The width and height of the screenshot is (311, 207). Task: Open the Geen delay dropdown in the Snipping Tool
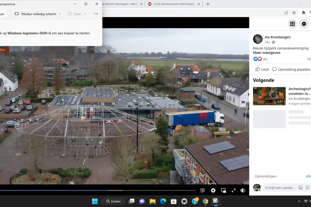pyautogui.click(x=77, y=14)
